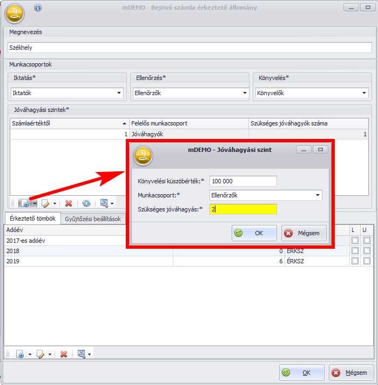
Task: Sort by Felelős munkacsoport column header
Action: pos(189,123)
